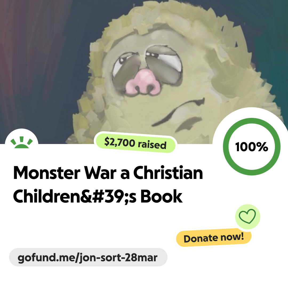The height and width of the screenshot is (288, 288).
Task: Click the word raised in the green badge
Action: point(152,145)
